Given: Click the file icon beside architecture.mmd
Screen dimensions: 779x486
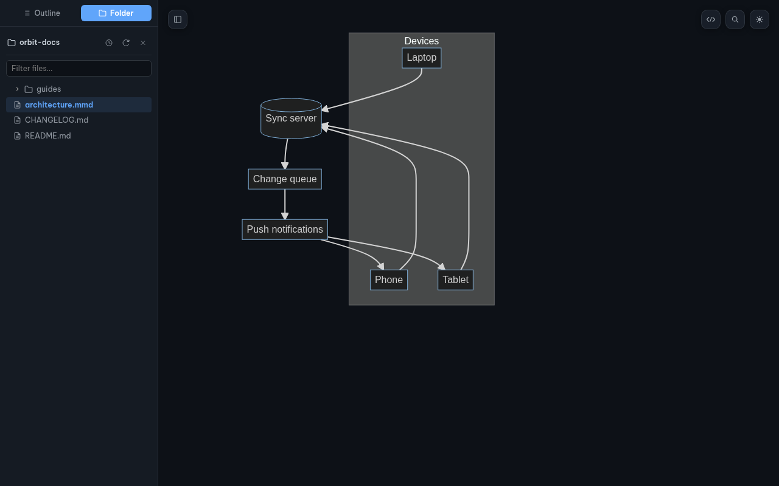Looking at the screenshot, I should (x=17, y=105).
